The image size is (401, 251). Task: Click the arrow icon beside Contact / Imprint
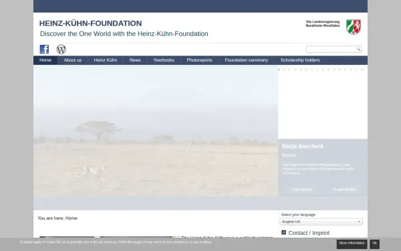coord(283,232)
